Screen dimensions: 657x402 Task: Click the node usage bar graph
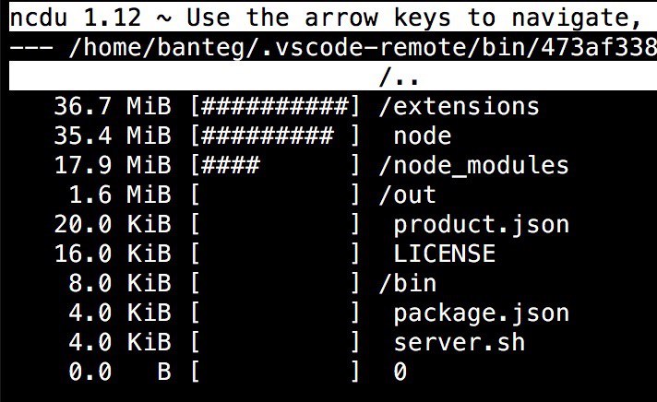[x=275, y=136]
